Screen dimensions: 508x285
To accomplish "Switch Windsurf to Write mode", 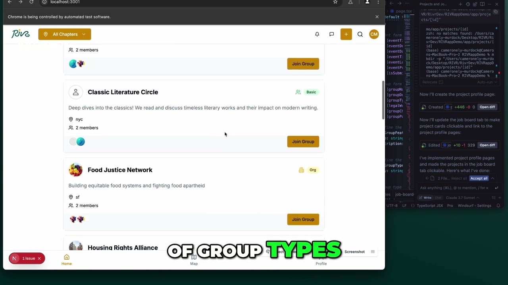I will tap(425, 198).
